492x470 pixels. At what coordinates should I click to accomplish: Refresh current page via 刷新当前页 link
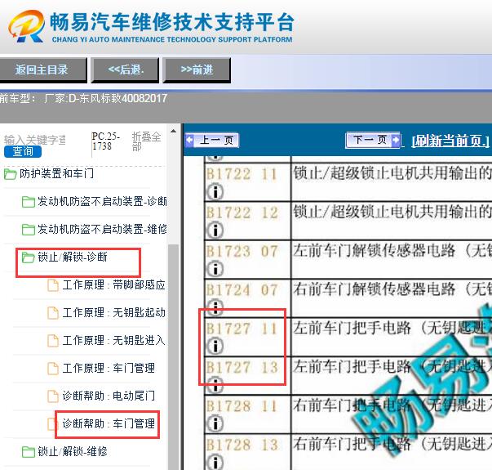[450, 141]
